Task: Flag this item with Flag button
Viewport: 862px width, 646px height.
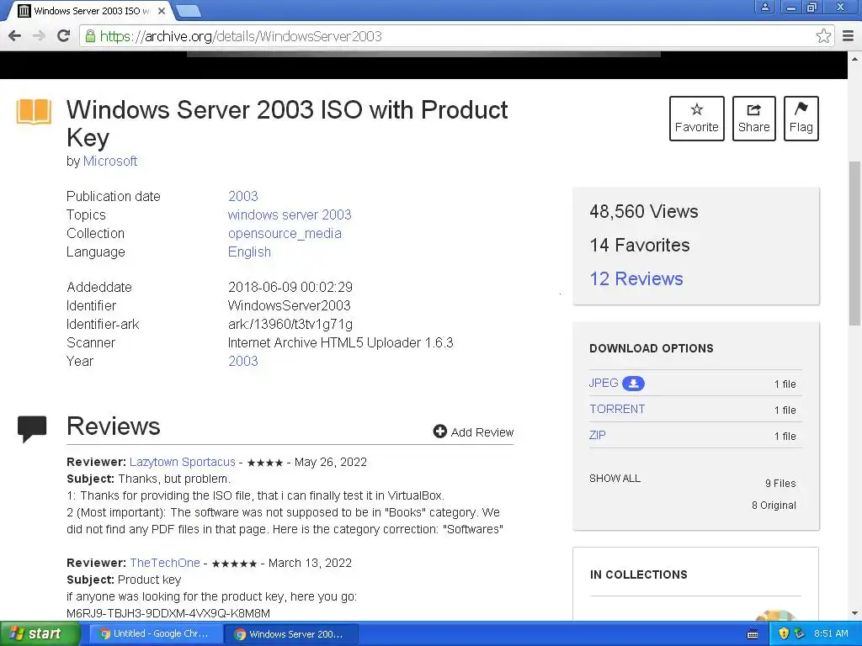Action: tap(801, 119)
